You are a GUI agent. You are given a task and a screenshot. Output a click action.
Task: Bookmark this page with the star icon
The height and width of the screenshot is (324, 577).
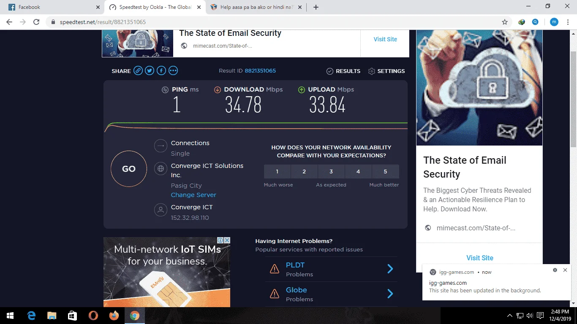pos(504,22)
